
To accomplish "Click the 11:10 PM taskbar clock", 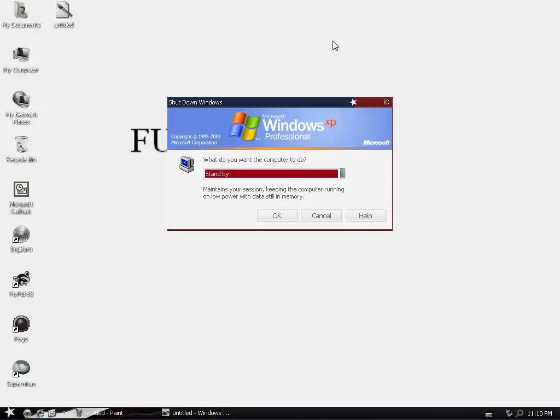I will 540,413.
